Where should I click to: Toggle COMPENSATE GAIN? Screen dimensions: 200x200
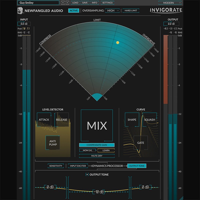(x=97, y=145)
